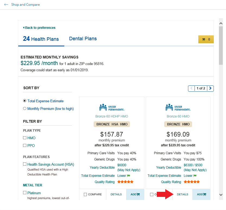Select Total Expense Estimate sort option

click(x=25, y=101)
